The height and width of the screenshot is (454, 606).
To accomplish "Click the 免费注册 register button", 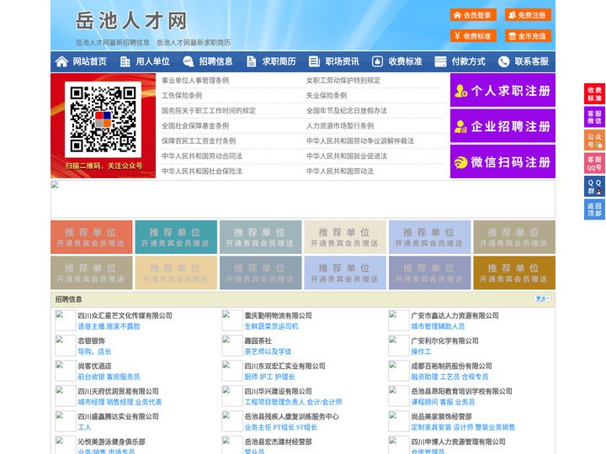I will 528,15.
